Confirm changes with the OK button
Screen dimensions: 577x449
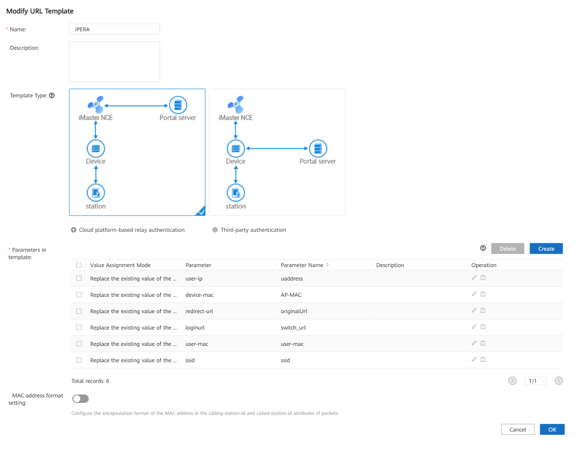click(x=552, y=429)
